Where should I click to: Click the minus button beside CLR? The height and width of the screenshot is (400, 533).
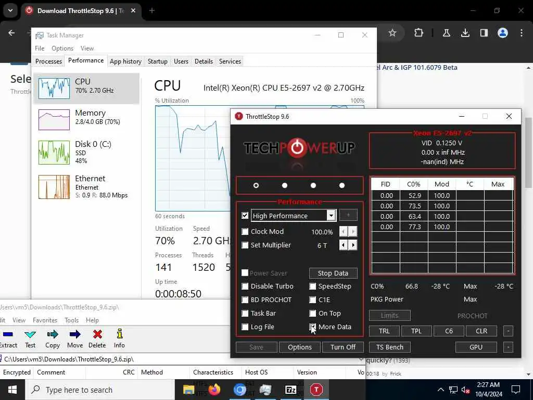click(508, 331)
